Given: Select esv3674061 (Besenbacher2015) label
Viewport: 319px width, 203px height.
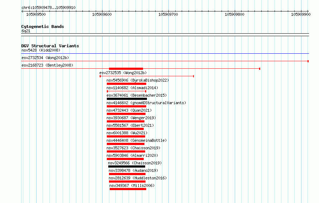Looking at the screenshot, I should [x=137, y=95].
